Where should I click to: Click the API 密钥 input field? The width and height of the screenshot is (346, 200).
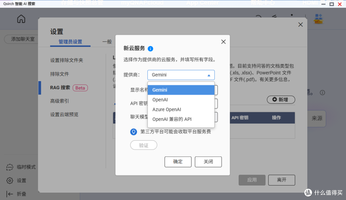tap(216, 104)
